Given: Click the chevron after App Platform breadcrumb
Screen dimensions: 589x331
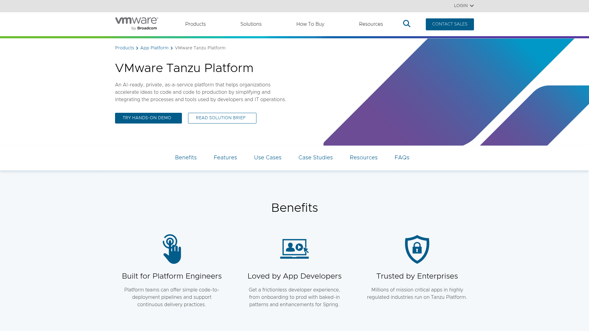Looking at the screenshot, I should coord(171,48).
